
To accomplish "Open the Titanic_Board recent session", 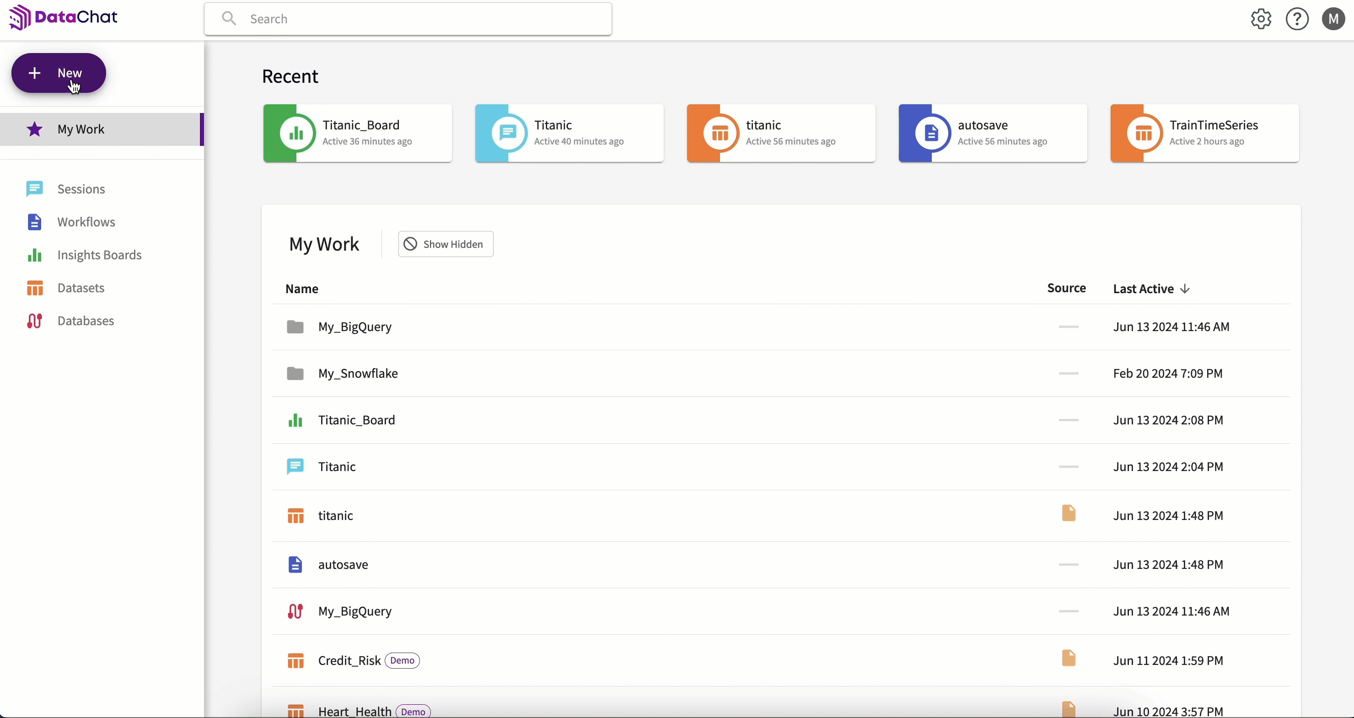I will point(356,133).
